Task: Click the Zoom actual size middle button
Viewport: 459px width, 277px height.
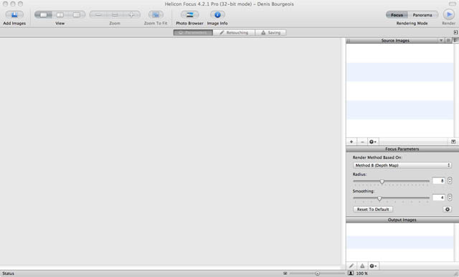Action: coord(115,14)
